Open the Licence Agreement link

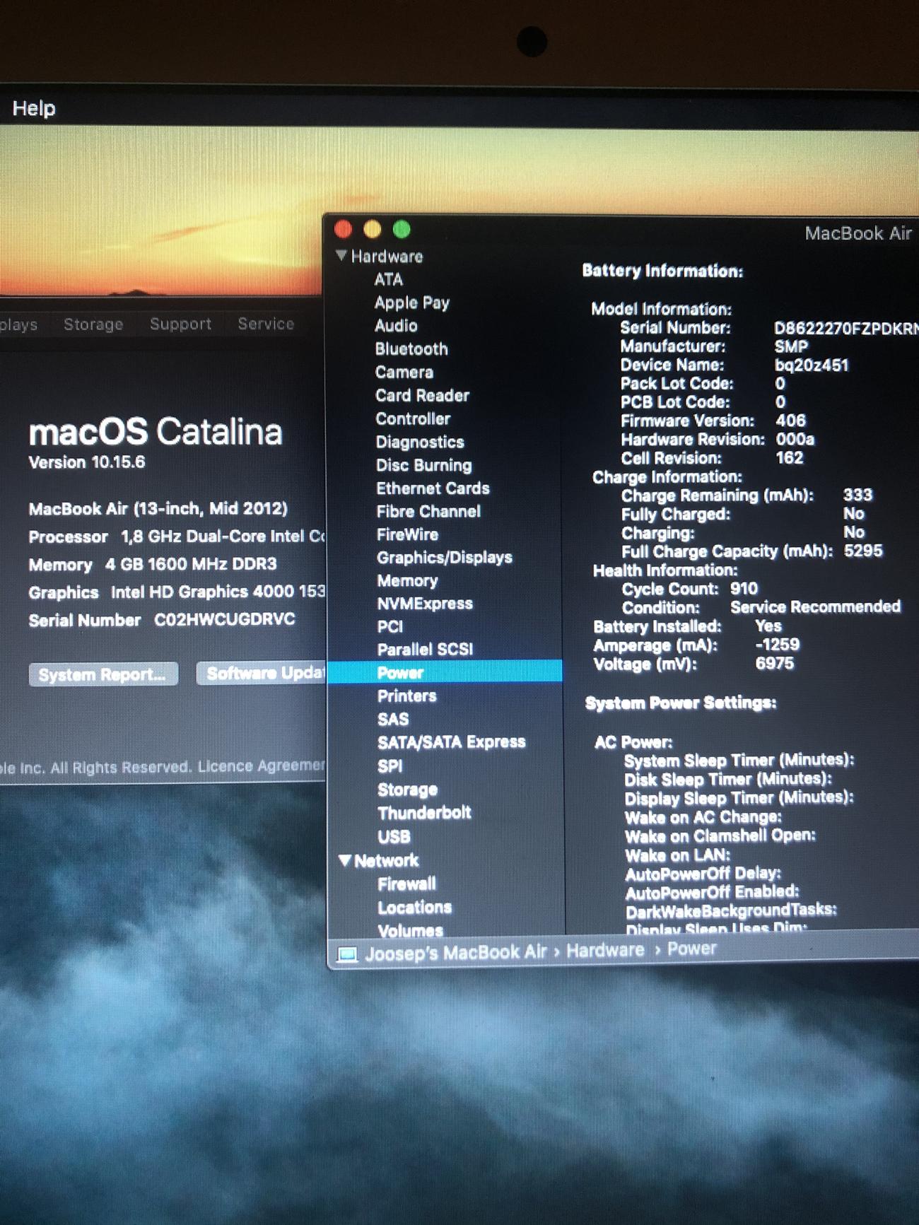[262, 766]
